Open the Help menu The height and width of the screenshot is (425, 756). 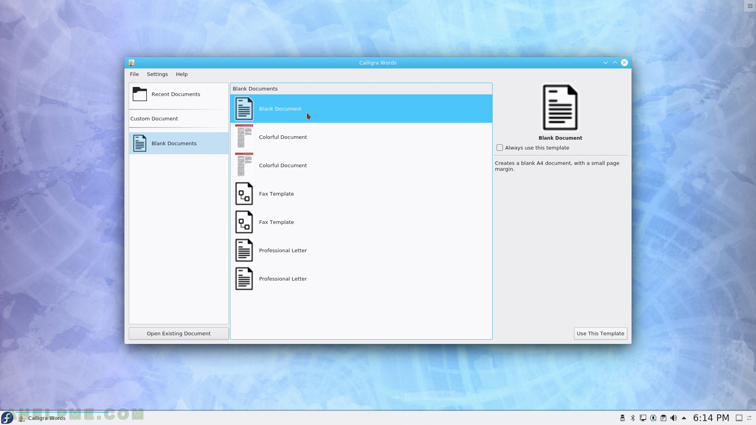182,74
